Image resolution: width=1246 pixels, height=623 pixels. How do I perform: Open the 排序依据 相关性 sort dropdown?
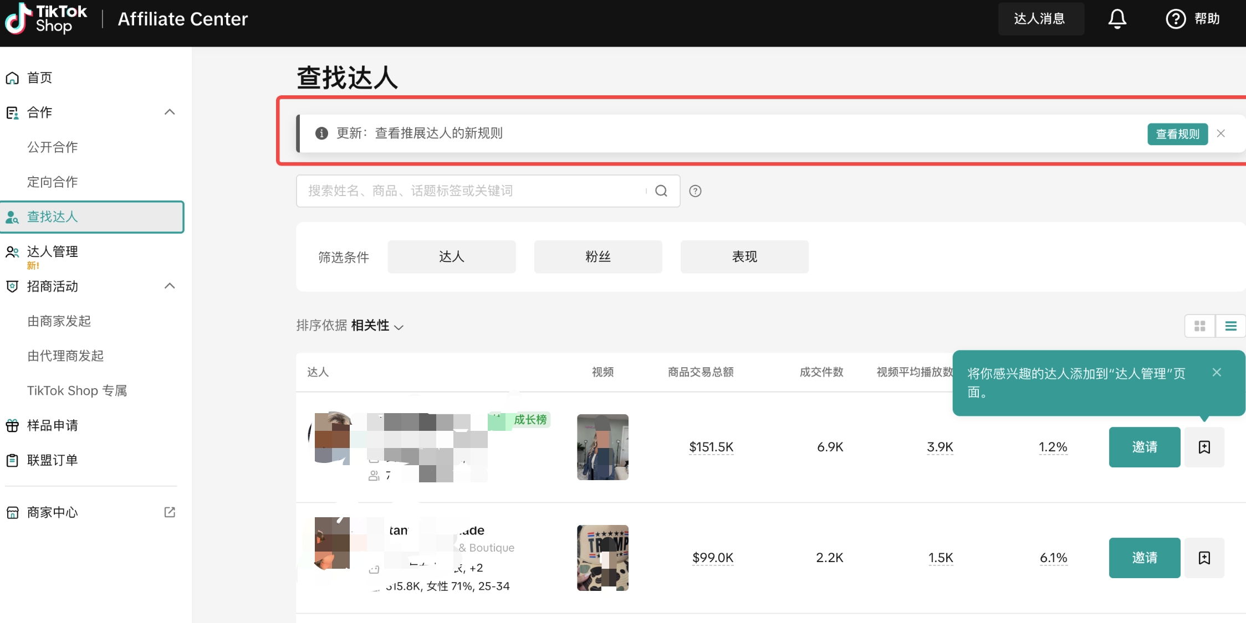377,326
